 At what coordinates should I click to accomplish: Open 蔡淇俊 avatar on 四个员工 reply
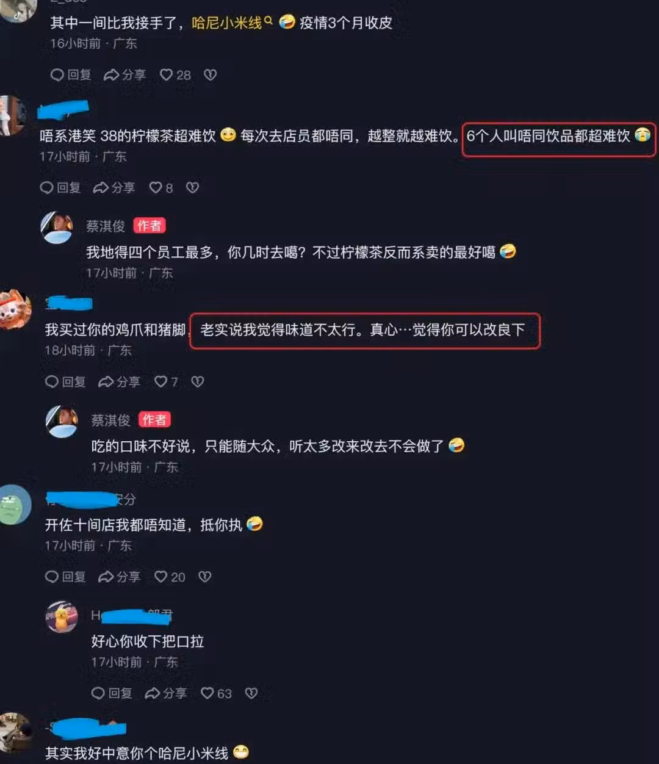pos(57,228)
